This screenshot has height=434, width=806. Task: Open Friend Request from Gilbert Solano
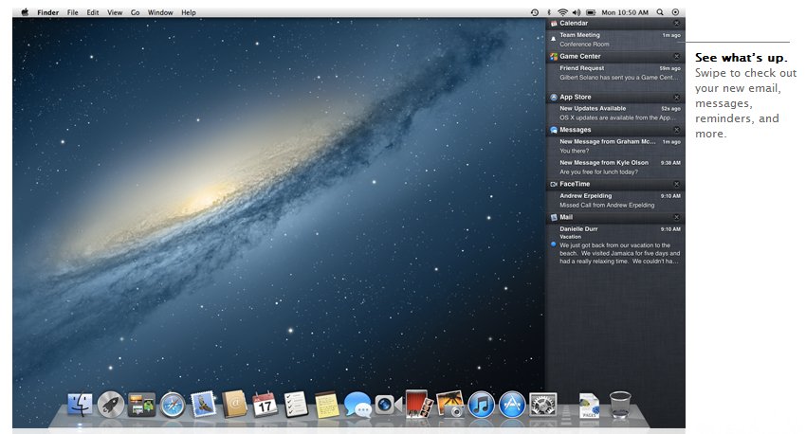tap(615, 73)
